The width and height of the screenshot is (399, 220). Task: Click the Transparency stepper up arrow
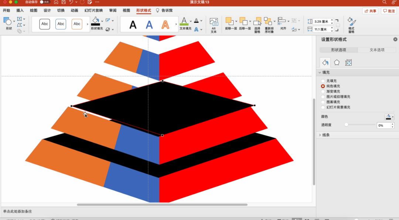393,124
